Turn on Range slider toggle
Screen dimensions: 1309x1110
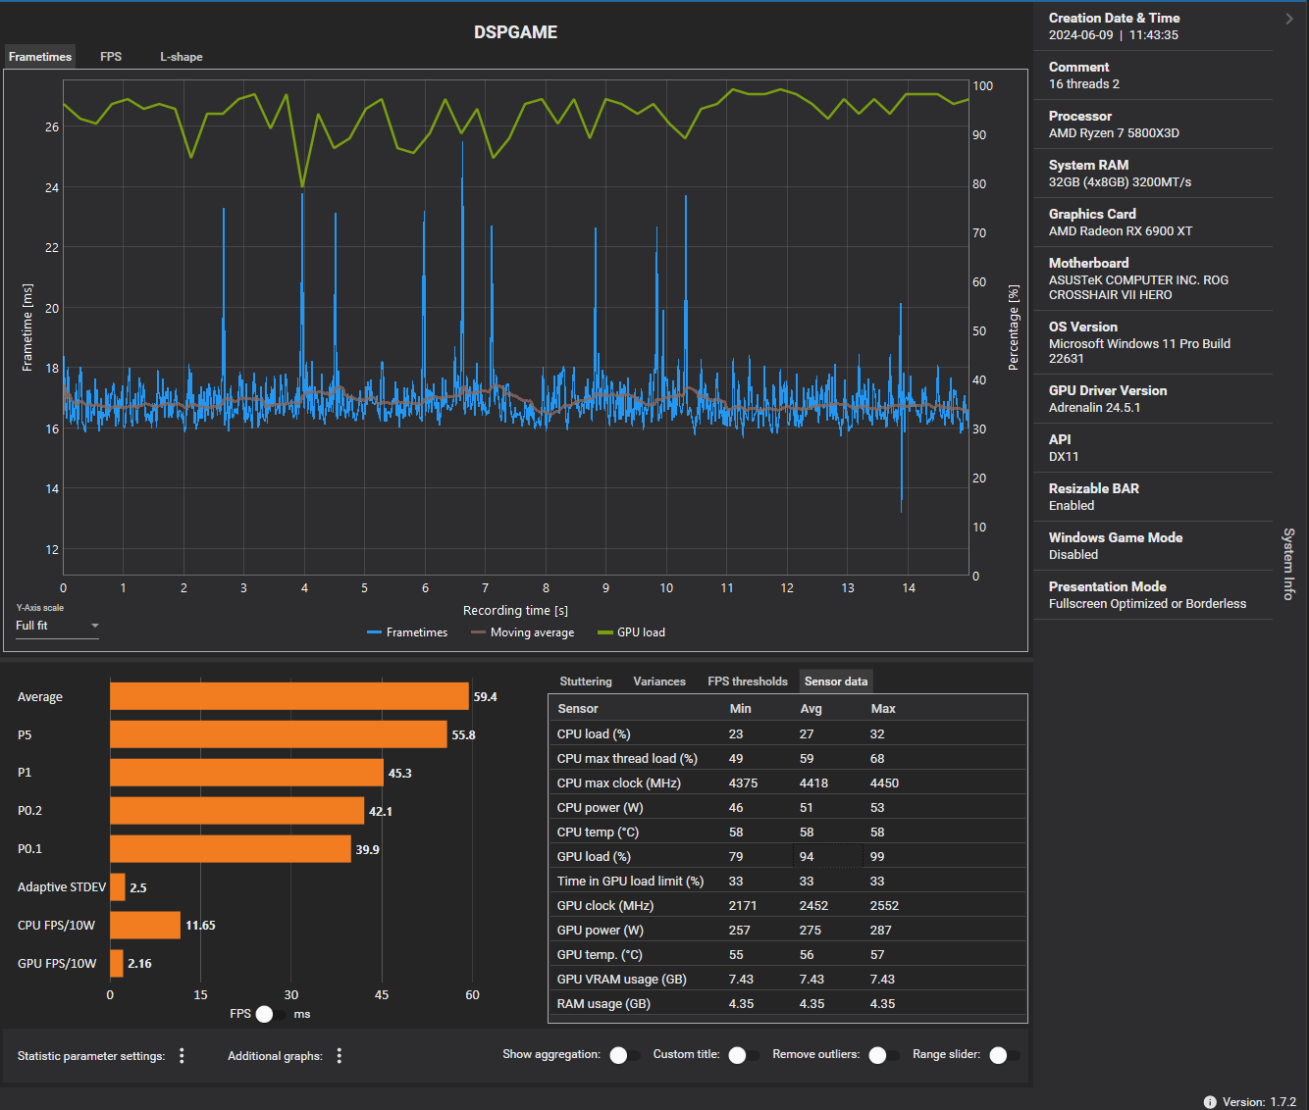(x=1004, y=1055)
